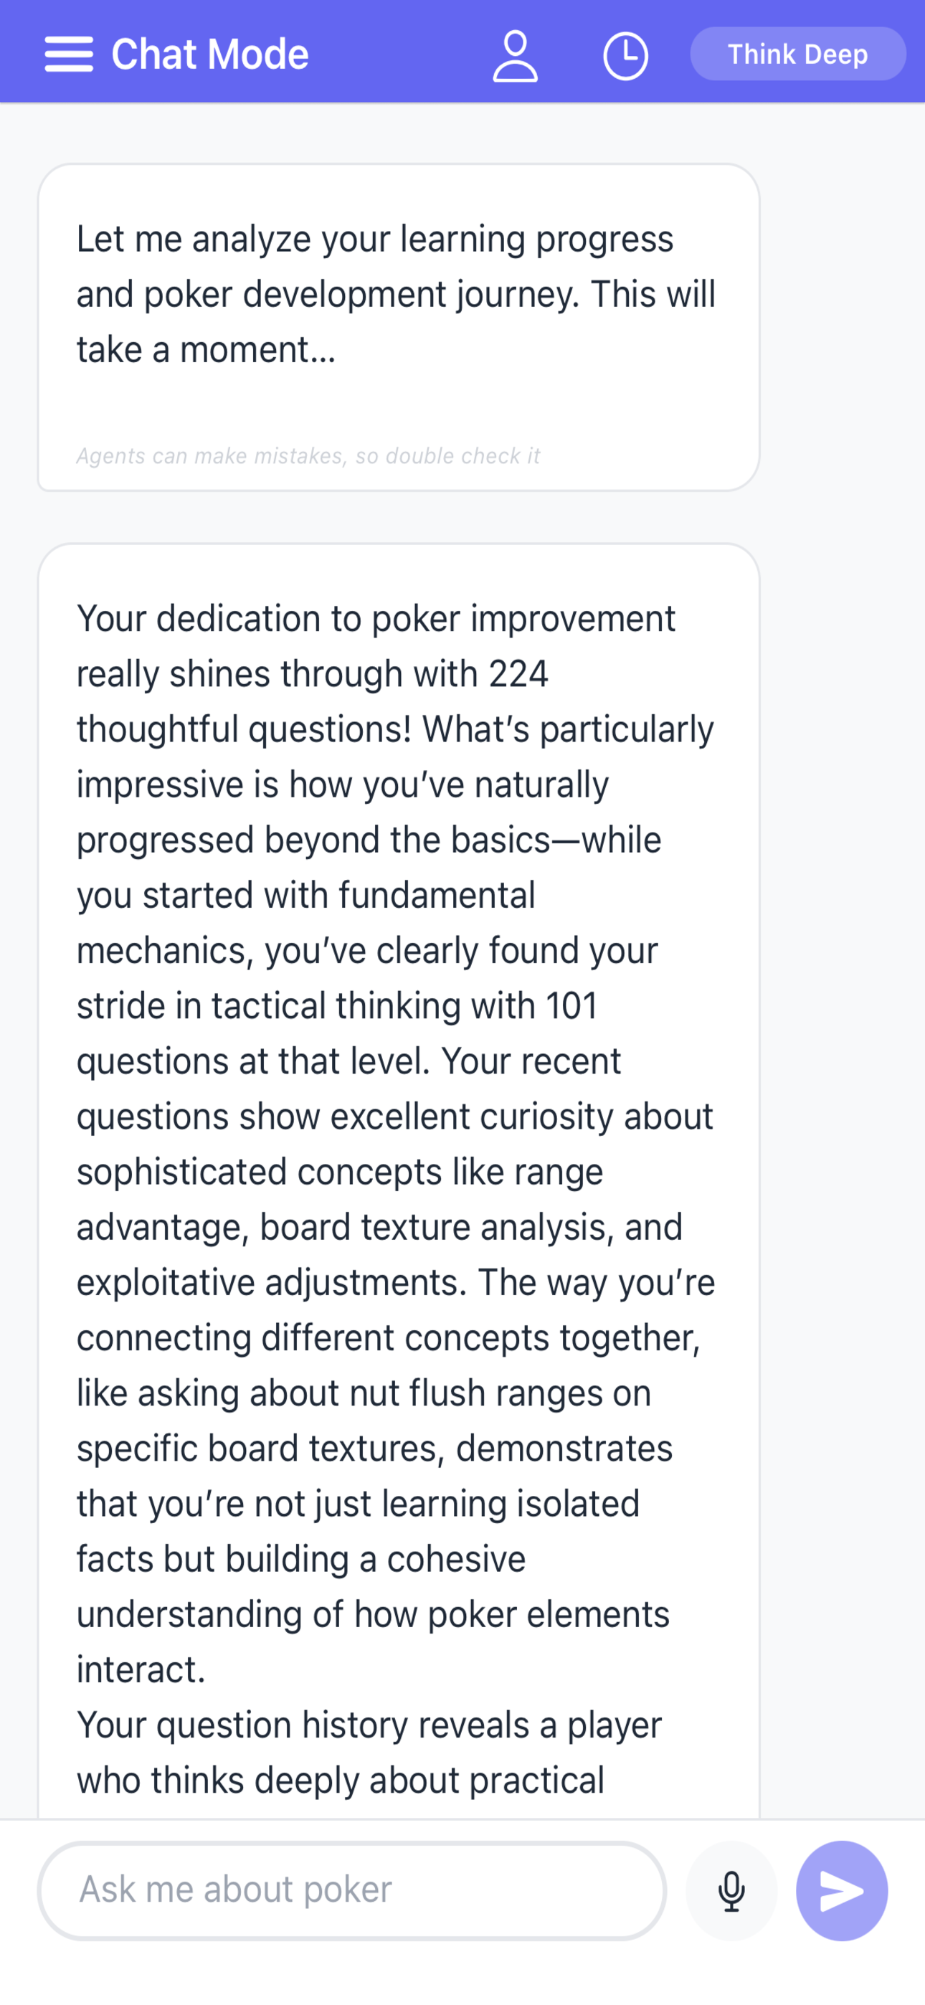Tap the disclaimer about agent mistakes

coord(308,456)
